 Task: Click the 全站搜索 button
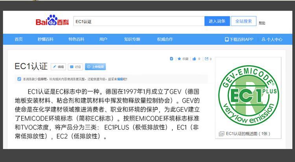click(x=243, y=21)
